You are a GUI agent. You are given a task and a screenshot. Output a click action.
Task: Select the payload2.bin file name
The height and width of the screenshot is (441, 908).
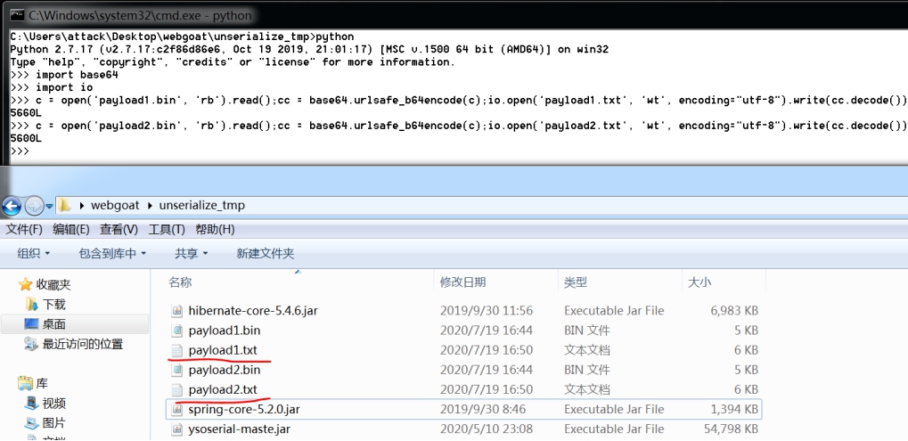point(225,370)
